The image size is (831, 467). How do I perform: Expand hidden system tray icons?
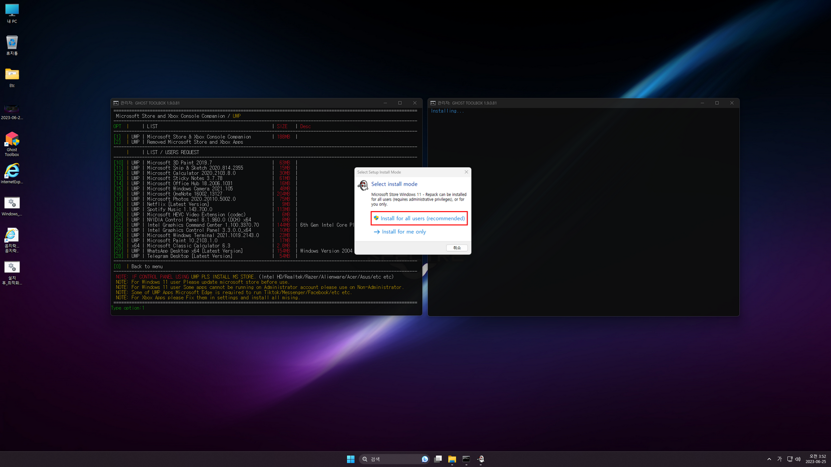click(769, 459)
